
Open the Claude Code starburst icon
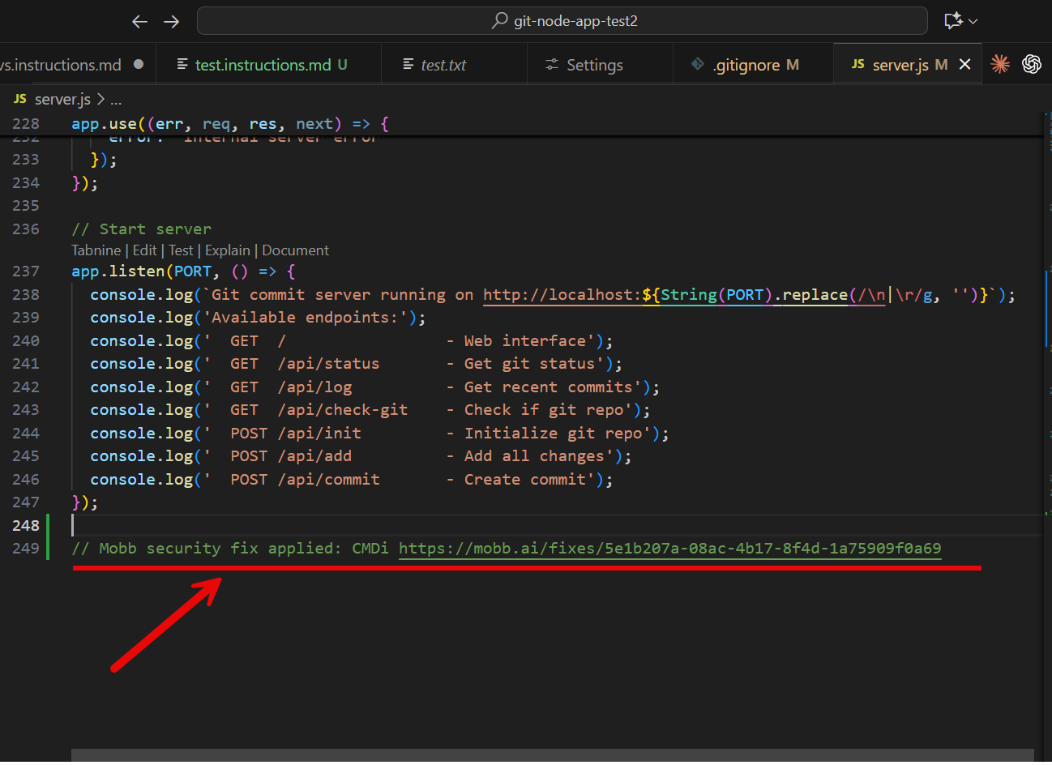click(x=1000, y=64)
